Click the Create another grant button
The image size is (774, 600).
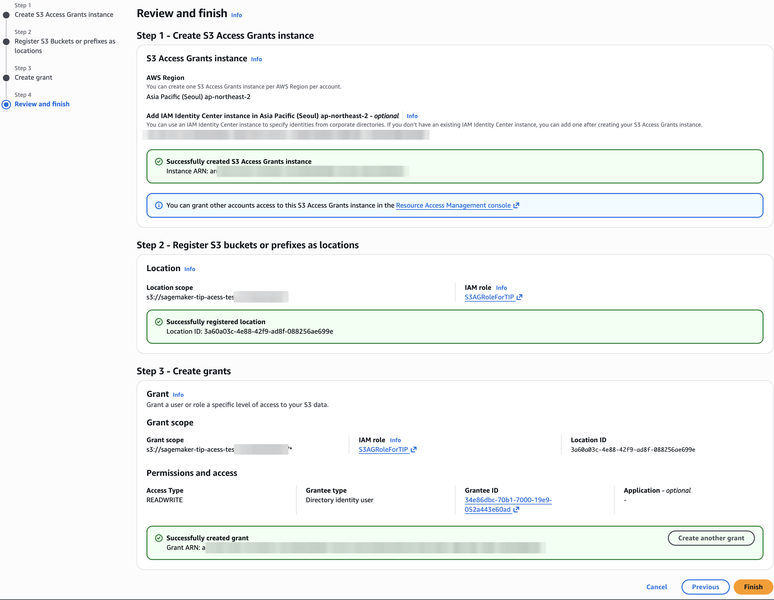click(711, 538)
